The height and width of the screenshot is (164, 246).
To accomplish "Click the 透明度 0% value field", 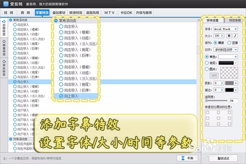I will click(x=233, y=101).
